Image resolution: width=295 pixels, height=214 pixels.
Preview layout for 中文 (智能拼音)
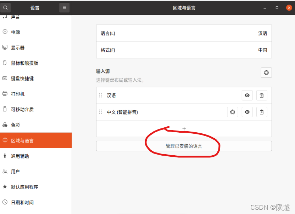point(247,112)
